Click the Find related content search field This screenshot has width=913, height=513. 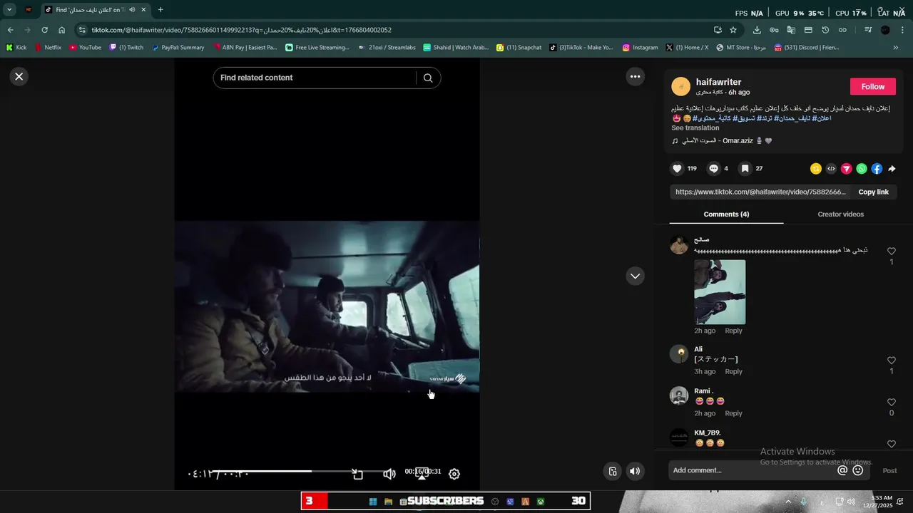pos(314,78)
